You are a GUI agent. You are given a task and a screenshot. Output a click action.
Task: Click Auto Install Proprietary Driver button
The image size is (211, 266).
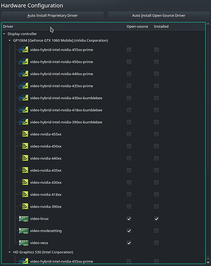tap(52, 15)
